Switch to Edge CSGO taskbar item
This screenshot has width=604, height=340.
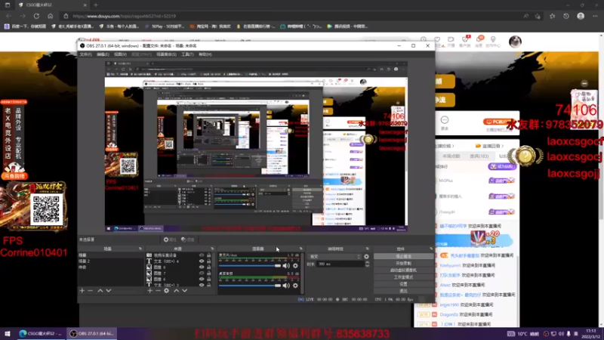coord(40,334)
